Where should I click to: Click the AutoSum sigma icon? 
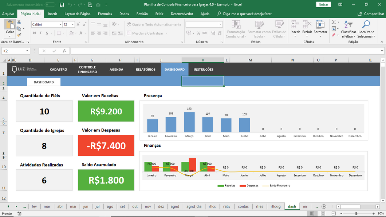point(334,22)
